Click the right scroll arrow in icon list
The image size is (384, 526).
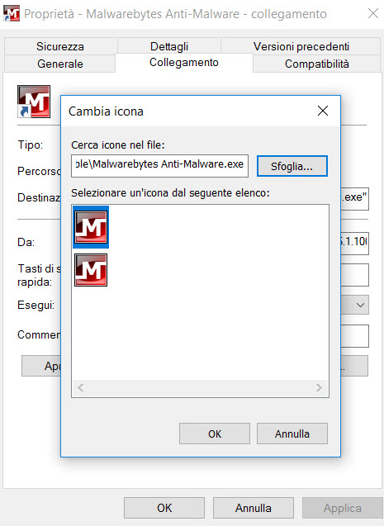(x=319, y=388)
